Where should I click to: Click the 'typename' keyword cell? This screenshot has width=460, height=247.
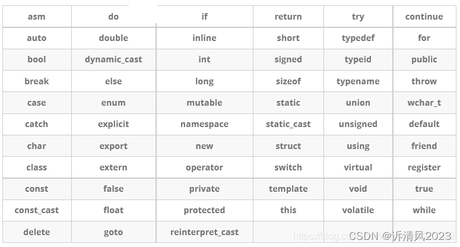358,81
